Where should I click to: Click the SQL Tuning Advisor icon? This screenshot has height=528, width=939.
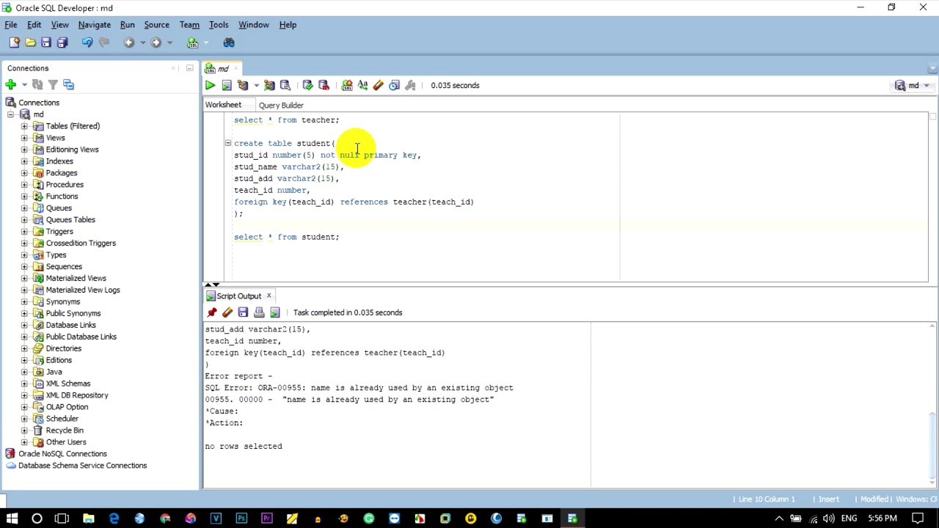point(285,86)
